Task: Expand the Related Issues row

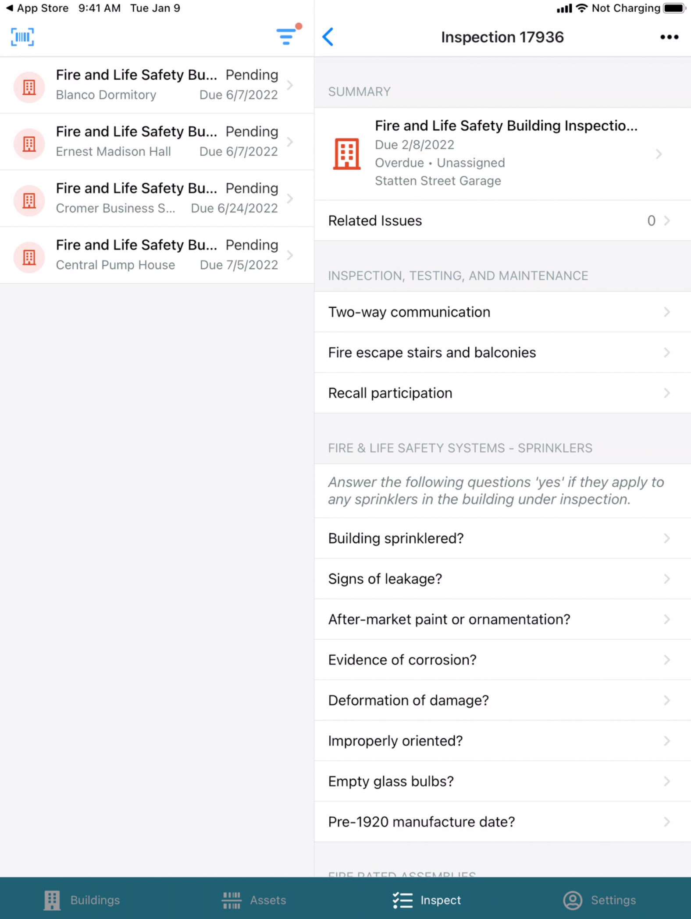Action: 502,221
